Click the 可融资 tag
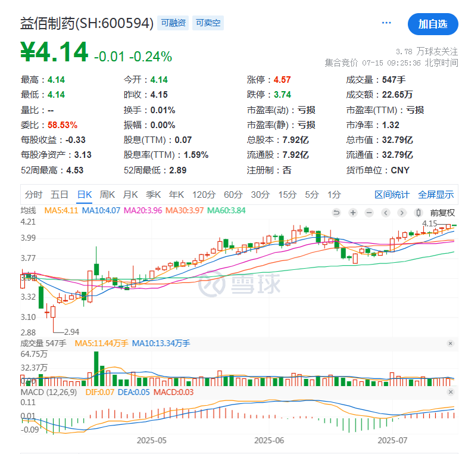 click(x=173, y=23)
